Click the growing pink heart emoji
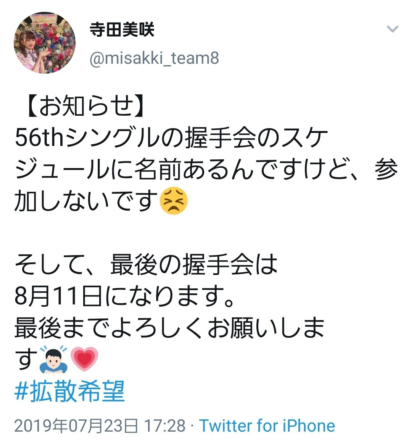 click(x=84, y=359)
